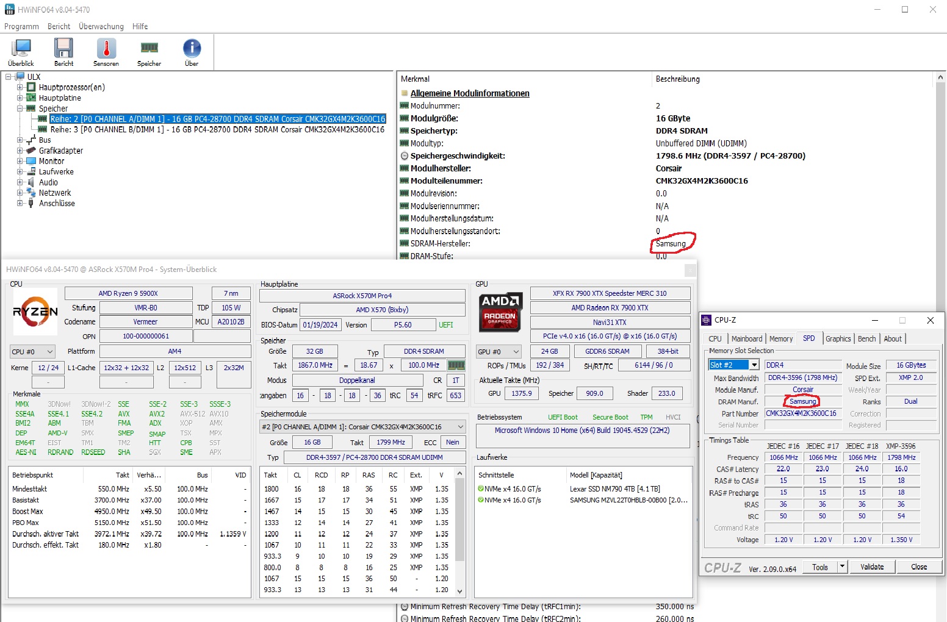Screen dimensions: 947x622
Task: Switch to CPU-Z About tab
Action: point(893,338)
